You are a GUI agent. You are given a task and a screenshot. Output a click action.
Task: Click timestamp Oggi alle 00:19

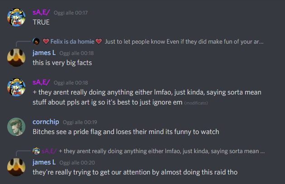80,122
